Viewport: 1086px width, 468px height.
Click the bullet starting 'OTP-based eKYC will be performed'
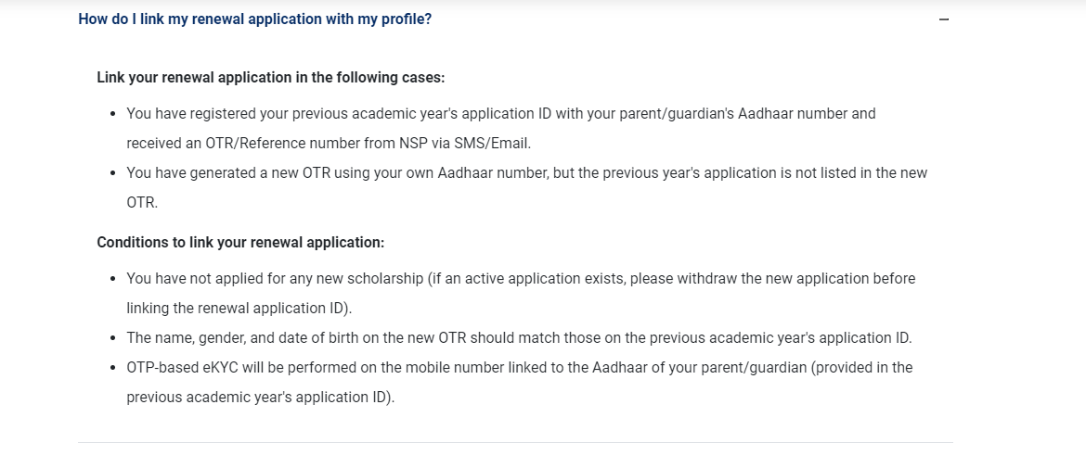(519, 367)
